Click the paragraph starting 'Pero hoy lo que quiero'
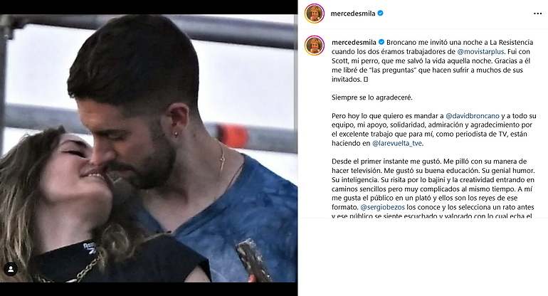Viewport: 548px width, 296px height. click(433, 129)
